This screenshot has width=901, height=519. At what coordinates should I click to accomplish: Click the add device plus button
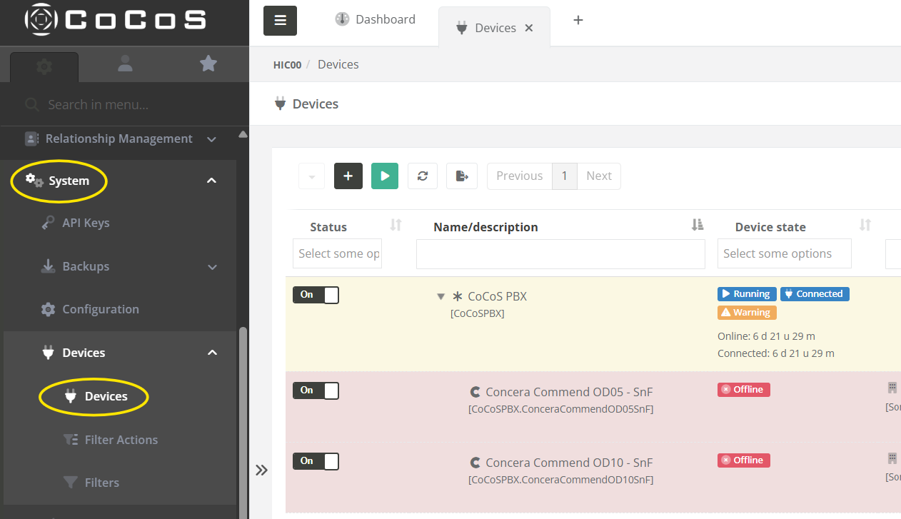pyautogui.click(x=348, y=176)
